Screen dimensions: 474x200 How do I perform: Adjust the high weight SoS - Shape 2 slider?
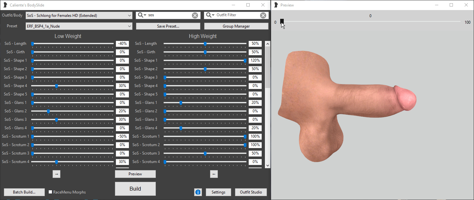[205, 69]
